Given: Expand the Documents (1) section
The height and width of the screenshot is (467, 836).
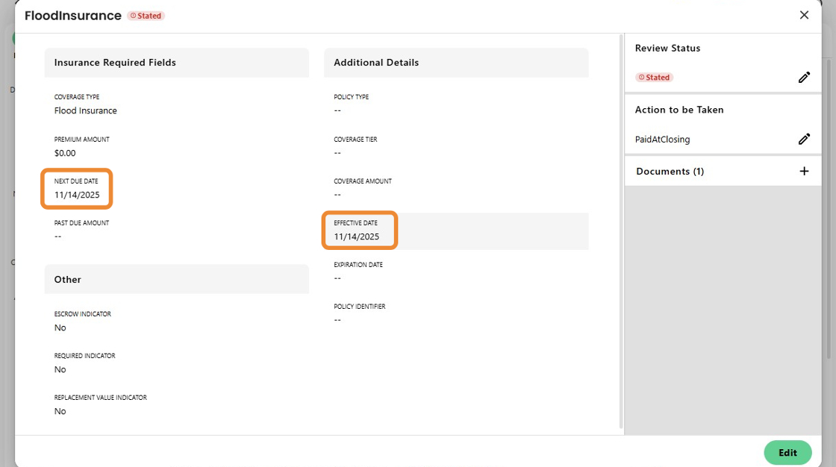Looking at the screenshot, I should tap(670, 171).
